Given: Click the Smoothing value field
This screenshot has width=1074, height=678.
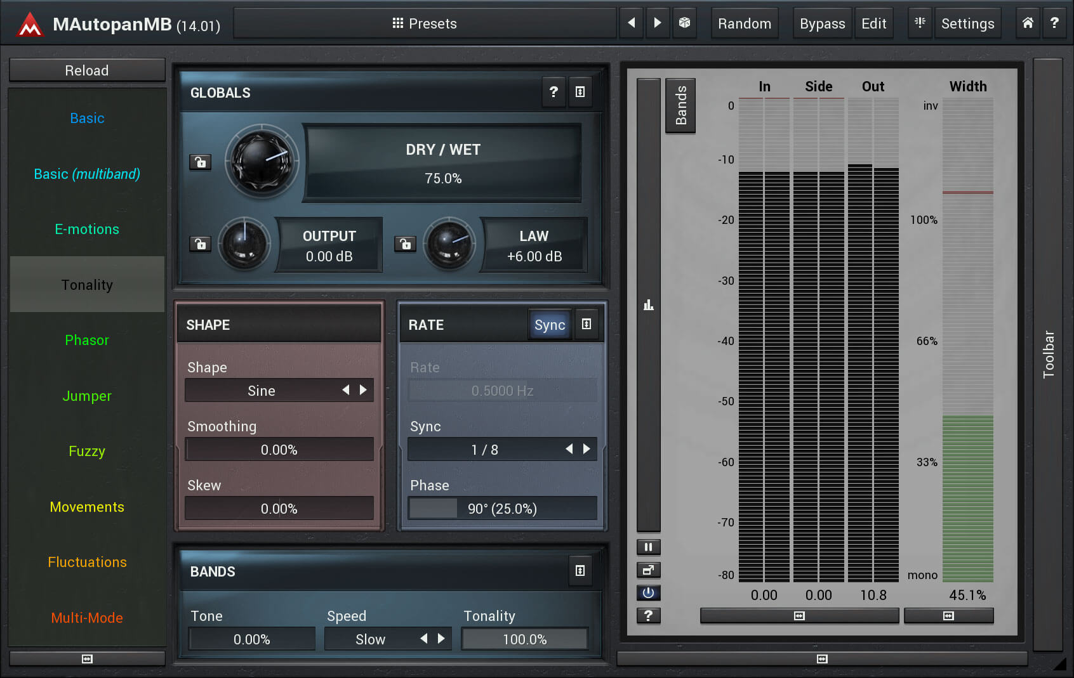Looking at the screenshot, I should coord(279,449).
